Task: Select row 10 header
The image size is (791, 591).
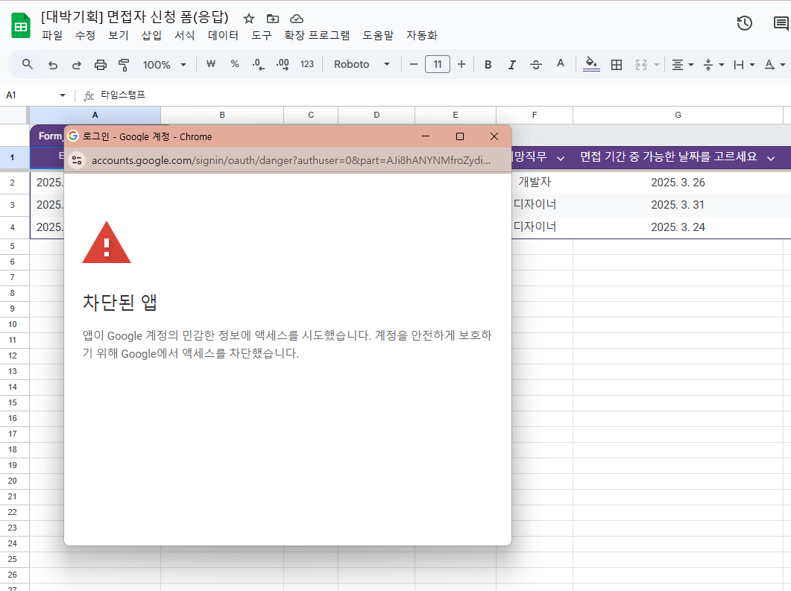Action: [12, 324]
